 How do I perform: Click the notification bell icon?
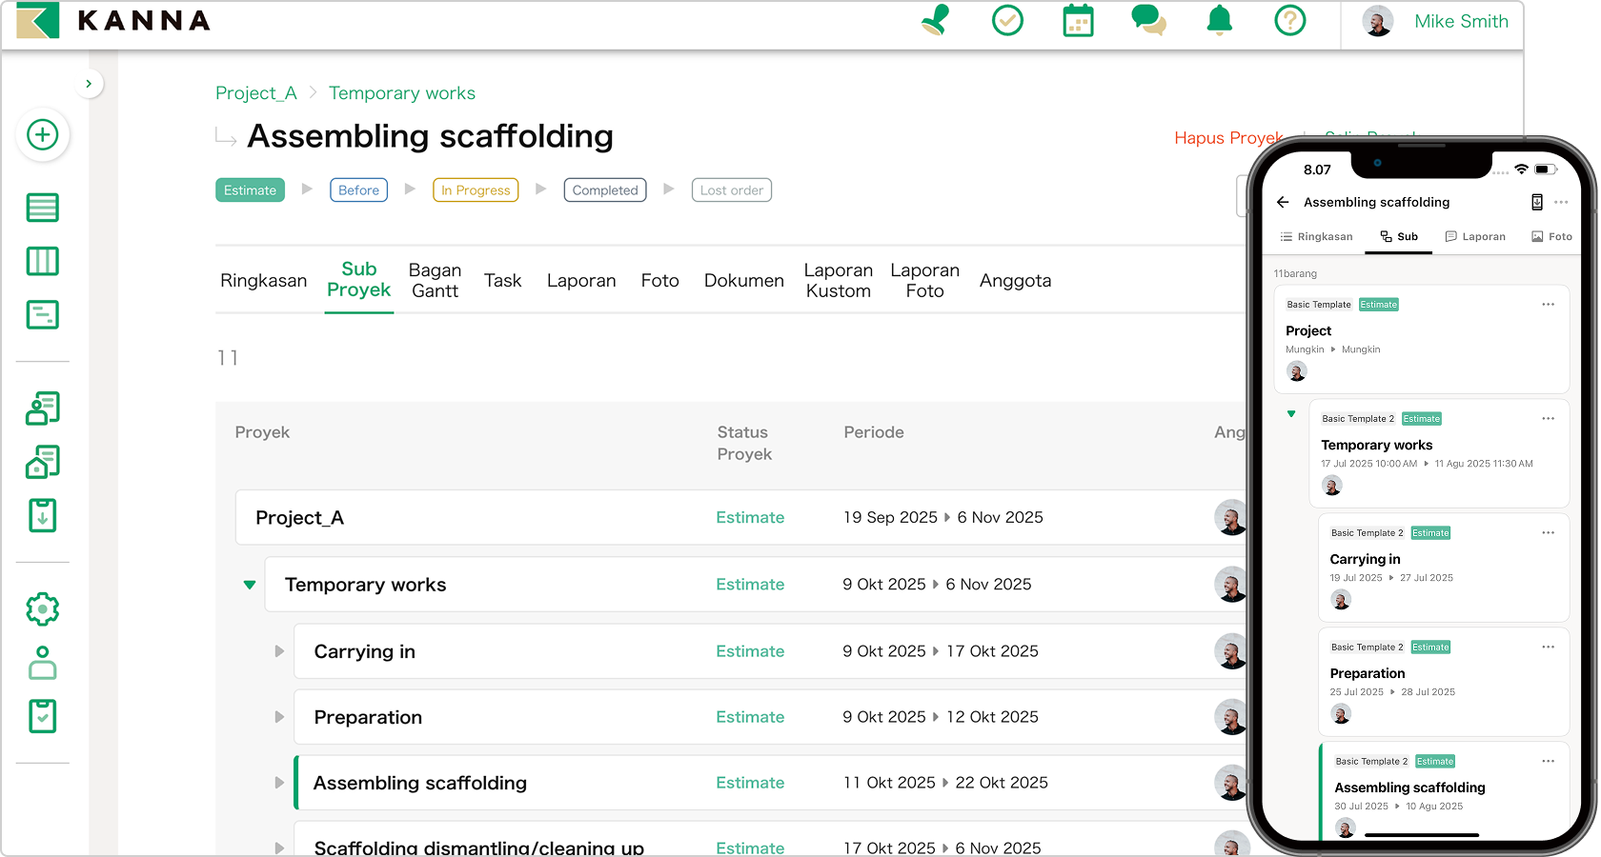click(x=1219, y=21)
